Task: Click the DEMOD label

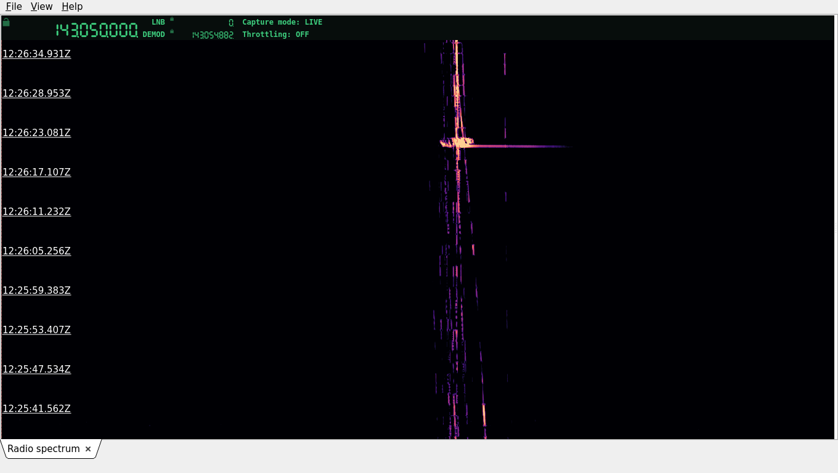Action: (154, 34)
